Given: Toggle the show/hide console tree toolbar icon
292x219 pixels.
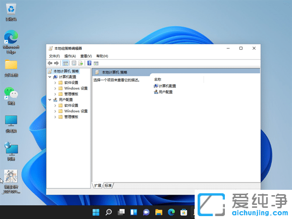Looking at the screenshot, I should pos(65,63).
